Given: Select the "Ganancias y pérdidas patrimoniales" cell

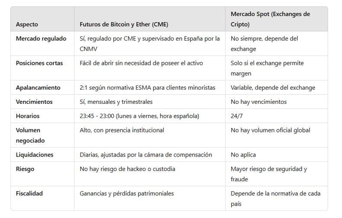Looking at the screenshot, I should point(127,193).
